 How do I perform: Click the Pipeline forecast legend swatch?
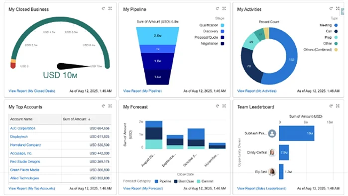[x=156, y=182]
